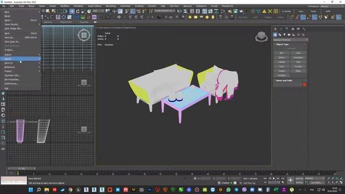Open File Explorer from taskbar
The image size is (345, 194).
(x=47, y=190)
